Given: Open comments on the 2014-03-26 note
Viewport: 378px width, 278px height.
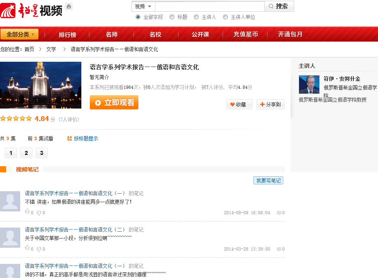Looking at the screenshot, I should tap(279, 249).
